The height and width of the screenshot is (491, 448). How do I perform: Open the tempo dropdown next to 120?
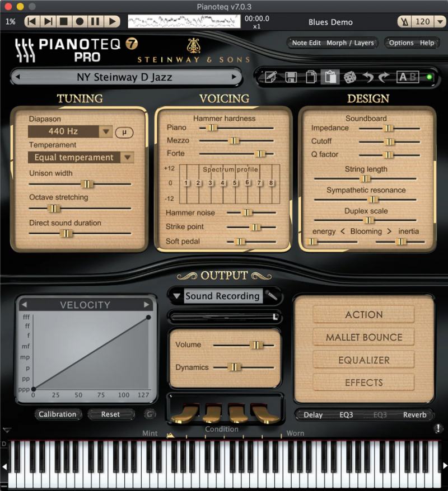(440, 22)
